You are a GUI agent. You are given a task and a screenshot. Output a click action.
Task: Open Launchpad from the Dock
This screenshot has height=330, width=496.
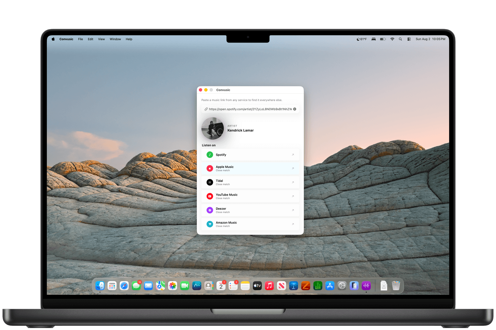(112, 286)
